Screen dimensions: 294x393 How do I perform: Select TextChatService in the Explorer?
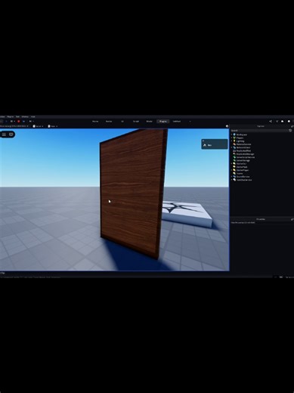244,180
